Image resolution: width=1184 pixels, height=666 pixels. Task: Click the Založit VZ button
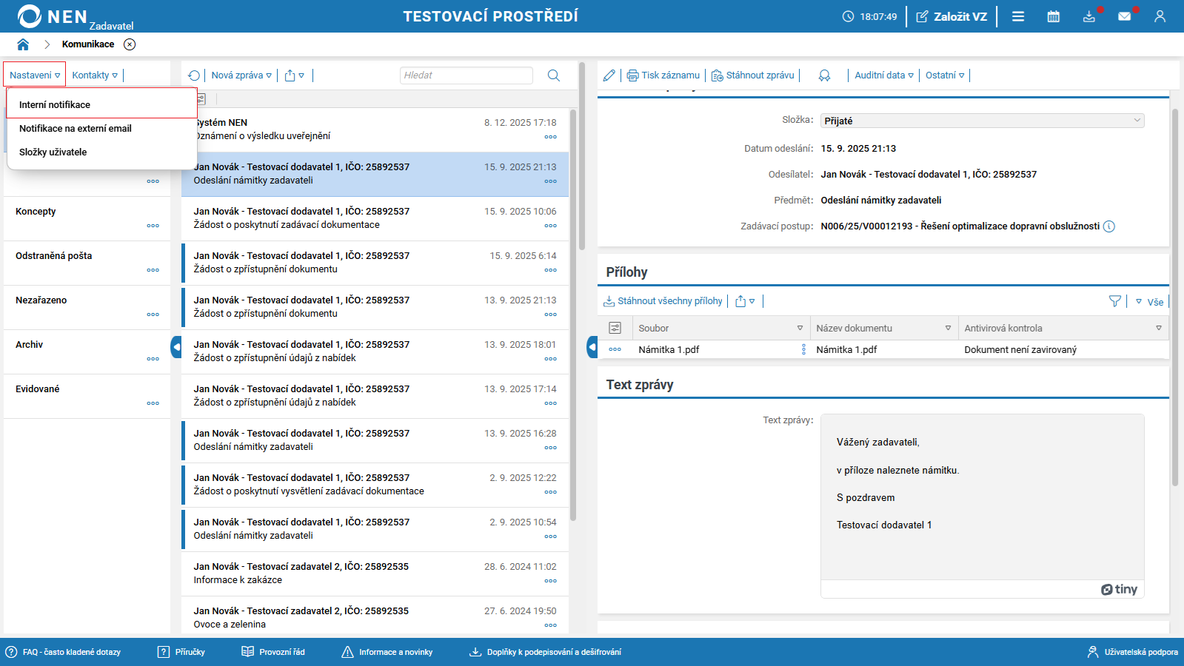click(x=951, y=16)
